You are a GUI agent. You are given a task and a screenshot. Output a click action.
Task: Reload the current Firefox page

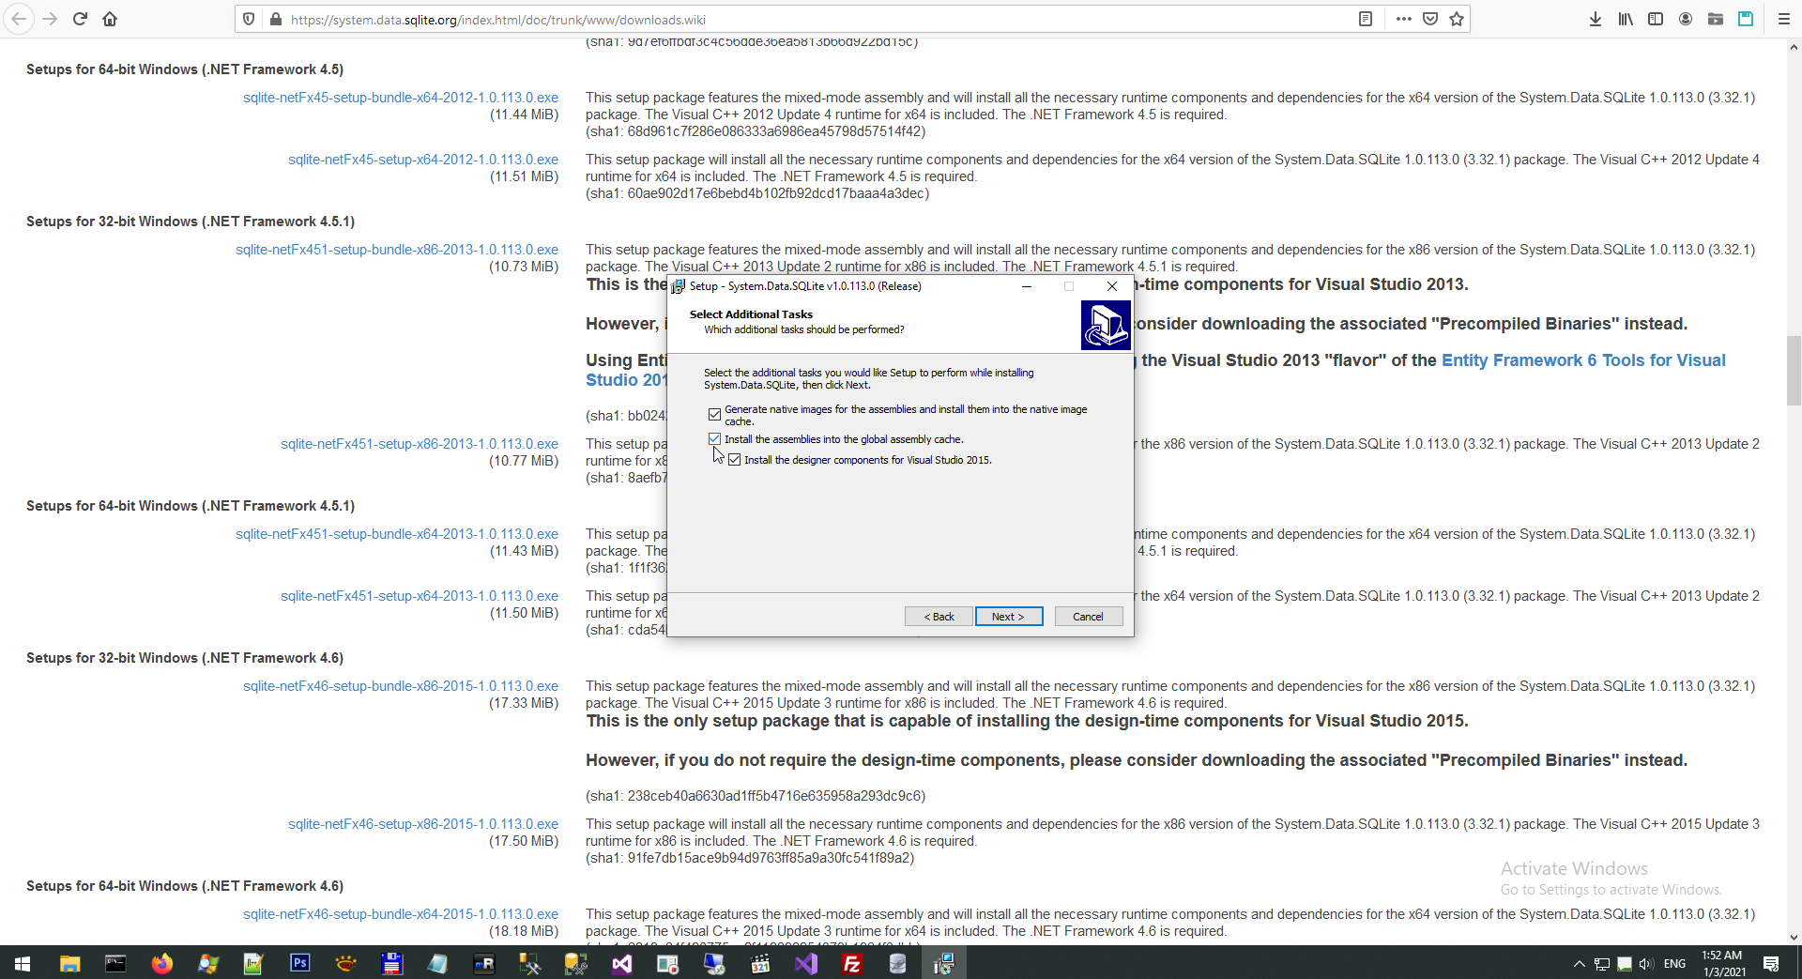pyautogui.click(x=80, y=19)
